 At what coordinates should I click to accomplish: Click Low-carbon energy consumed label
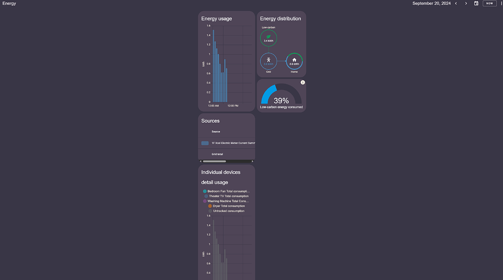281,107
